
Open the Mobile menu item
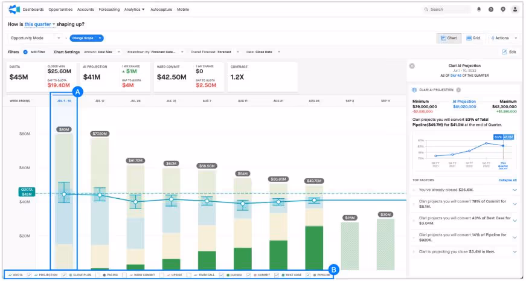[183, 10]
